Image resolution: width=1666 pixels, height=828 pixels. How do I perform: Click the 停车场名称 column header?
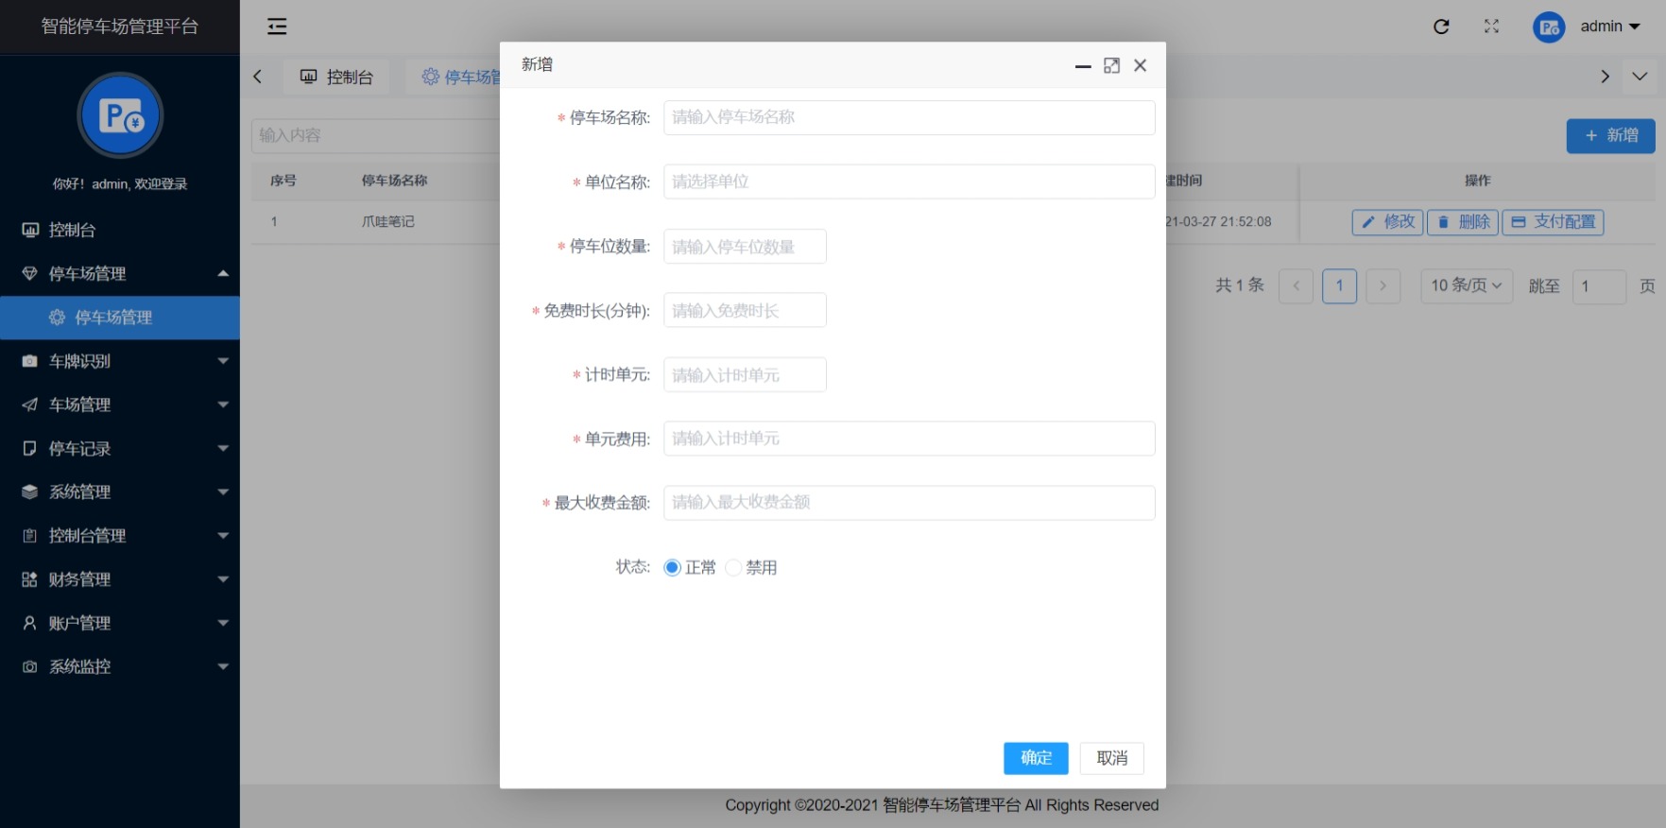click(395, 181)
